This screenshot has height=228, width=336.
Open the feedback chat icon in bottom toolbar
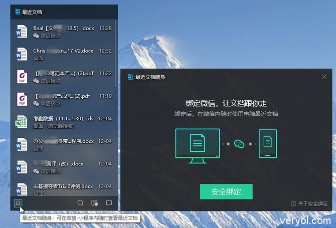point(109,203)
